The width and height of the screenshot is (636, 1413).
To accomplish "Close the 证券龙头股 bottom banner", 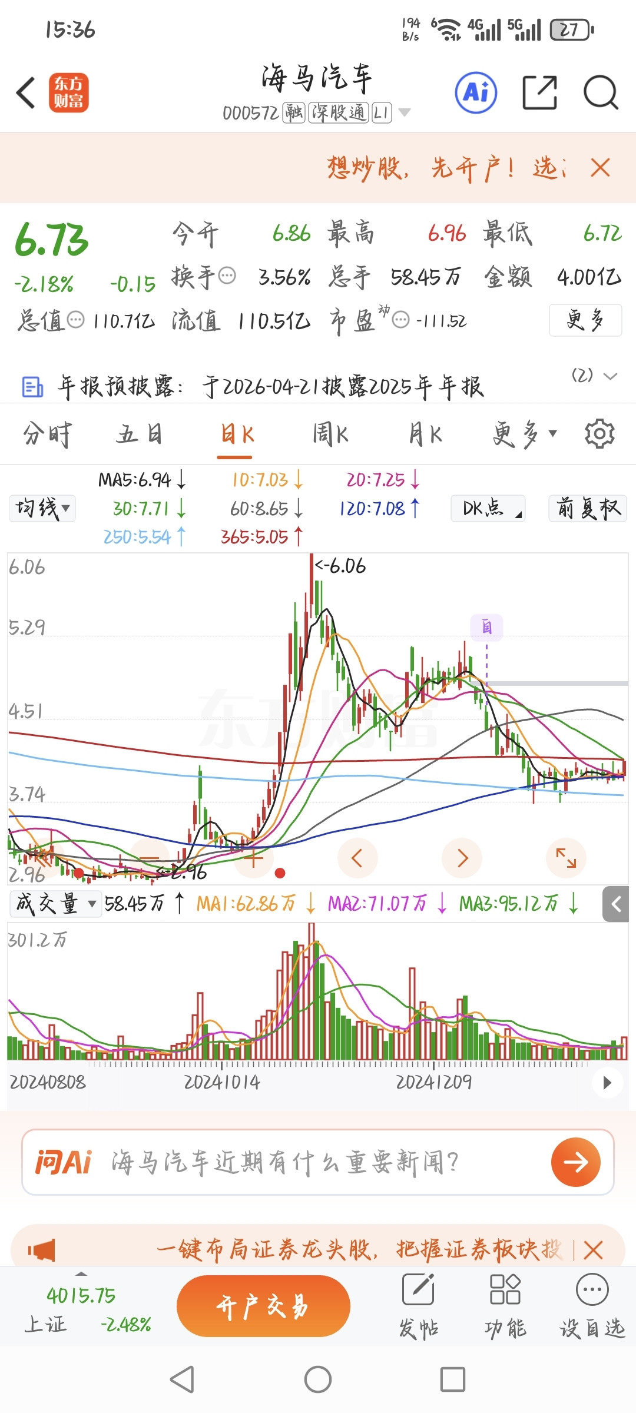I will 594,1249.
